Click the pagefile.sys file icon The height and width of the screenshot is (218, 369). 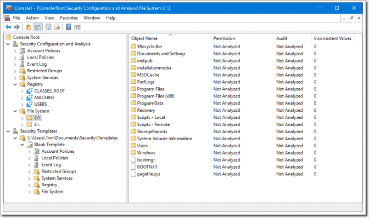click(133, 174)
